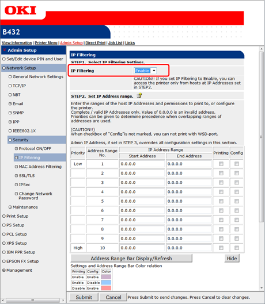
Task: Open the Job List menu link
Action: 115,43
